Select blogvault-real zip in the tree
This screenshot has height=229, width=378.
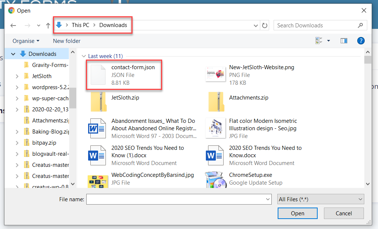[50, 154]
